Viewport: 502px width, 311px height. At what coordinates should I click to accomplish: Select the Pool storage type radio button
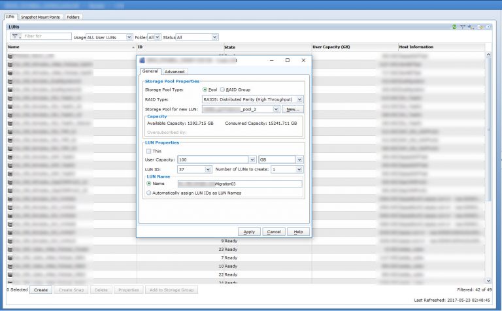[x=206, y=89]
